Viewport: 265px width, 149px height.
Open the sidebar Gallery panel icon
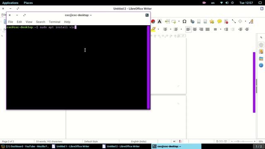click(x=261, y=58)
